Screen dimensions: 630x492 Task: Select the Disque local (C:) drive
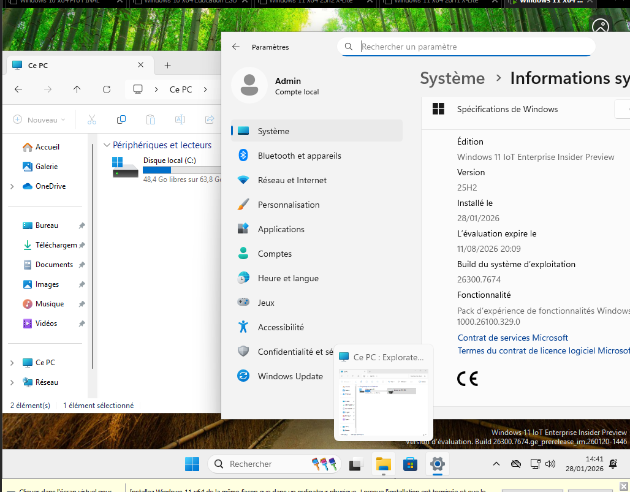pos(165,167)
